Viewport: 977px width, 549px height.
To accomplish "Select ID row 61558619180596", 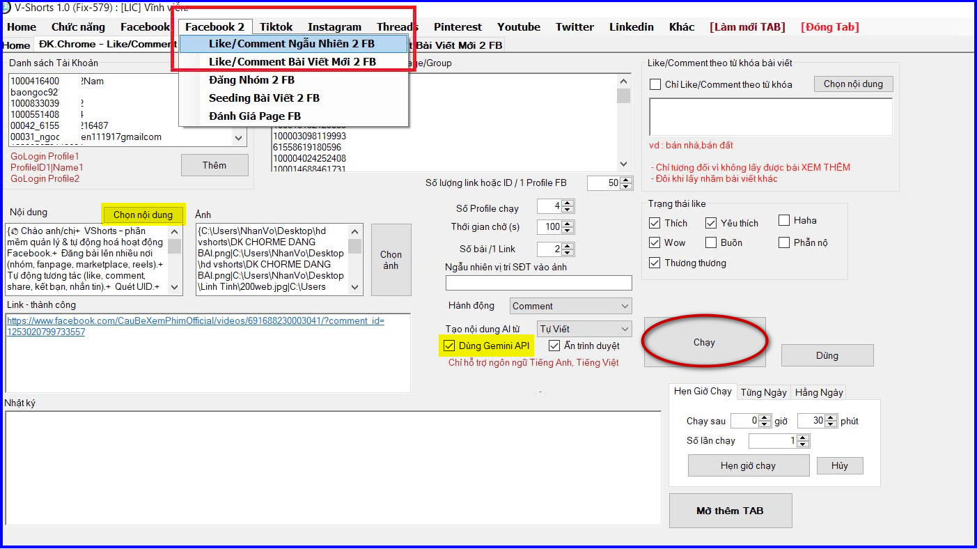I will point(306,147).
